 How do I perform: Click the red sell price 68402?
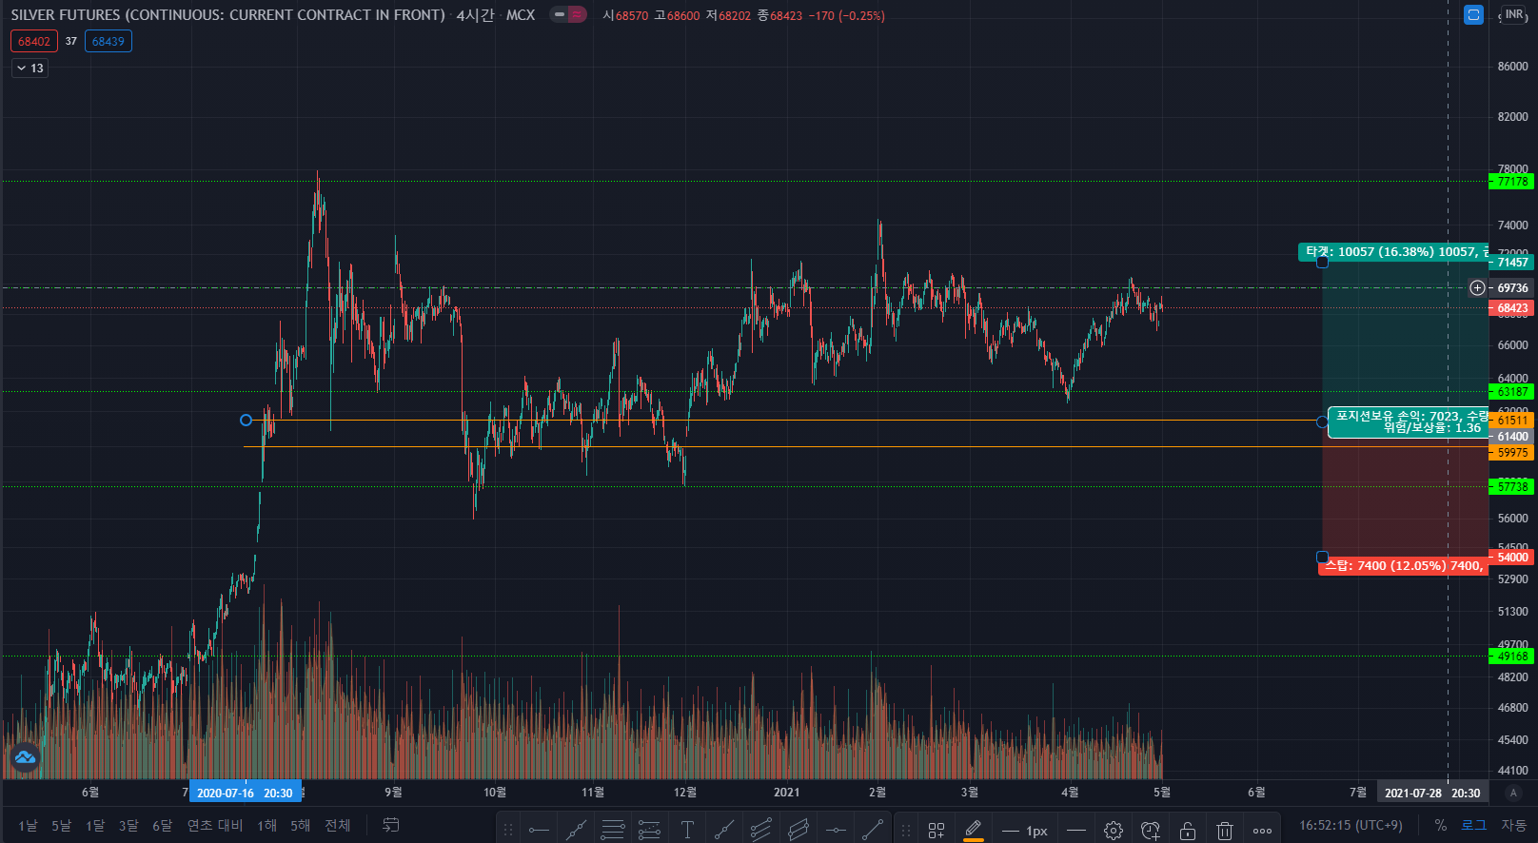coord(34,41)
